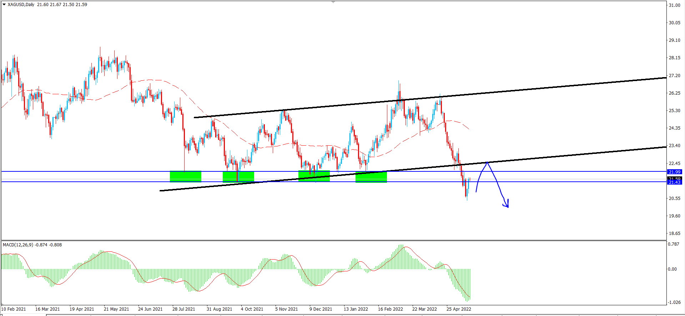Image resolution: width=685 pixels, height=316 pixels.
Task: Click the 5 Nov 2021 date label
Action: click(x=286, y=309)
